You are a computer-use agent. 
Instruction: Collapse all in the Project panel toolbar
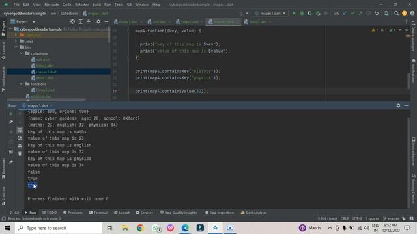[89, 21]
